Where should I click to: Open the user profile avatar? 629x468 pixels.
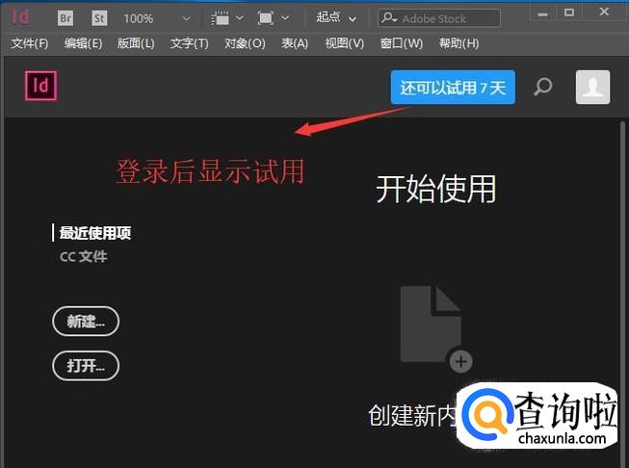592,87
